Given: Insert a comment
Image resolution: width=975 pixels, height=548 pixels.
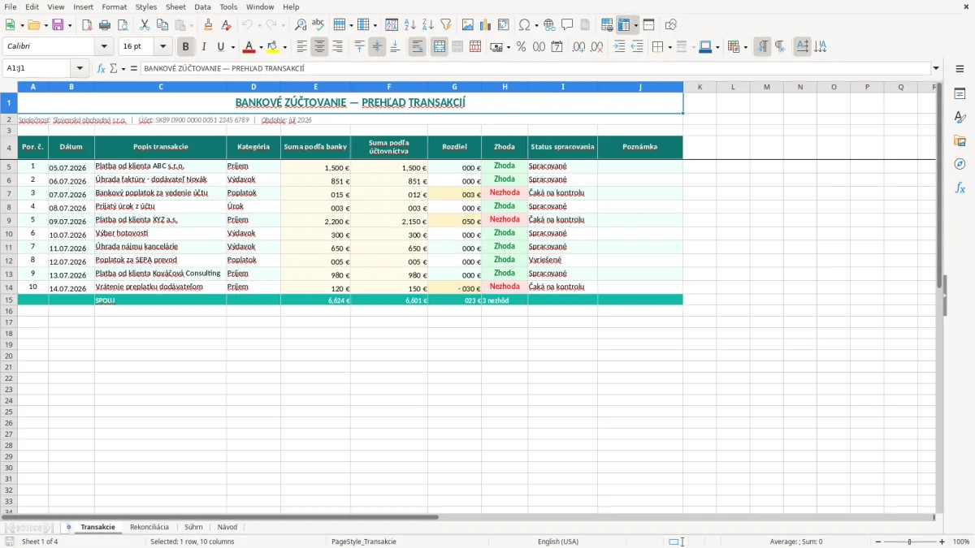Looking at the screenshot, I should (x=567, y=25).
